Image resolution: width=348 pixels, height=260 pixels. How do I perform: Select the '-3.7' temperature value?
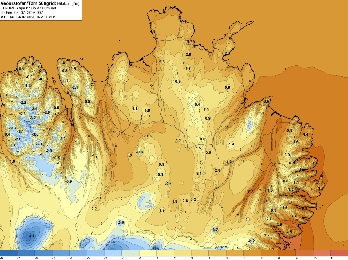click(x=215, y=230)
